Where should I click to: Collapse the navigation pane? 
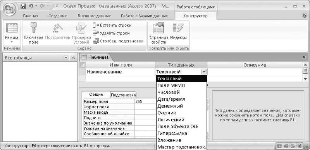tap(73, 58)
